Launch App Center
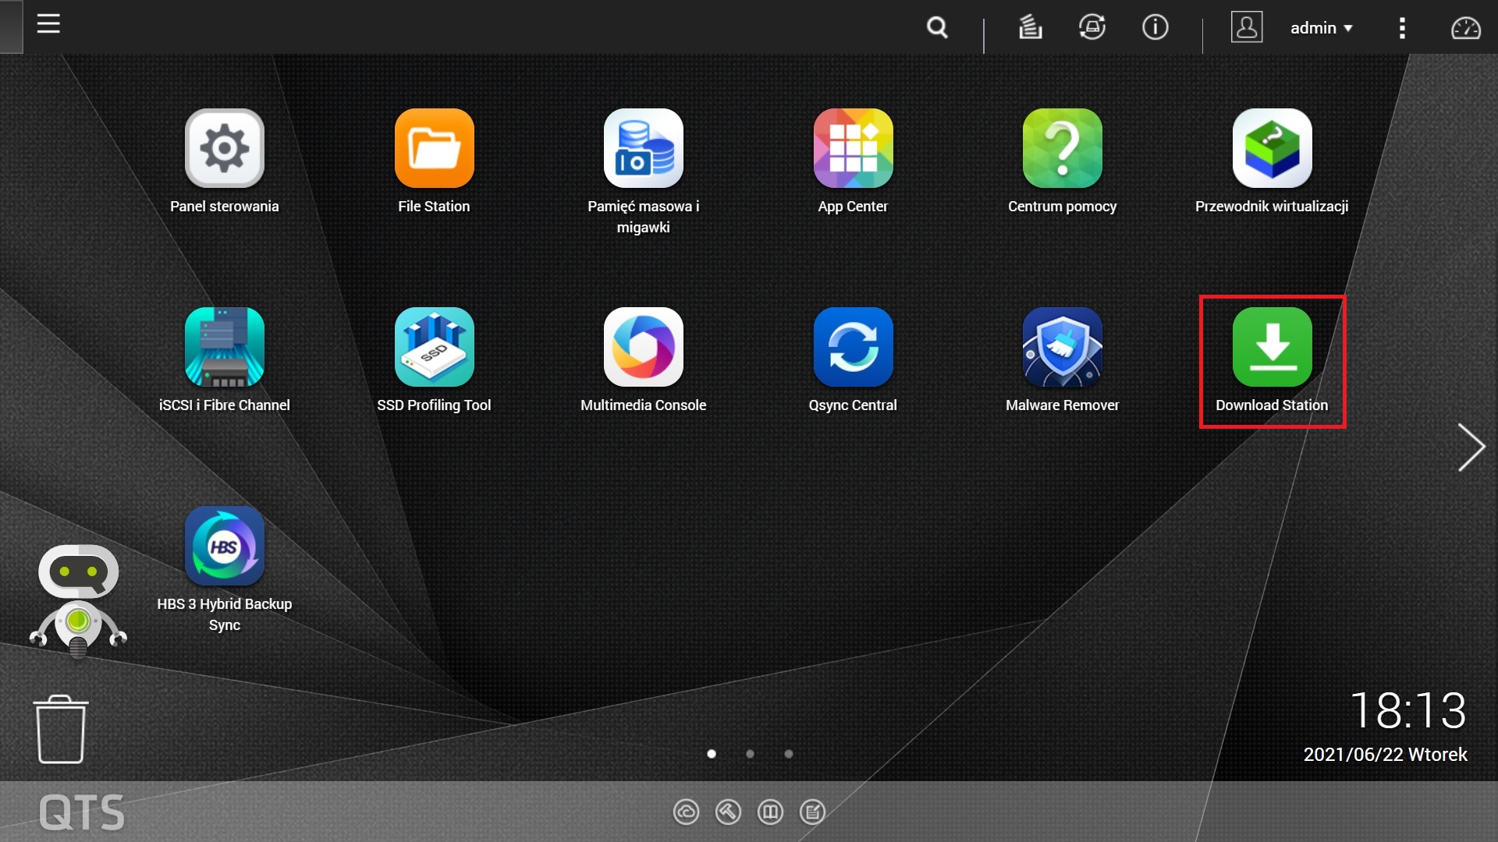The height and width of the screenshot is (842, 1498). [x=853, y=148]
